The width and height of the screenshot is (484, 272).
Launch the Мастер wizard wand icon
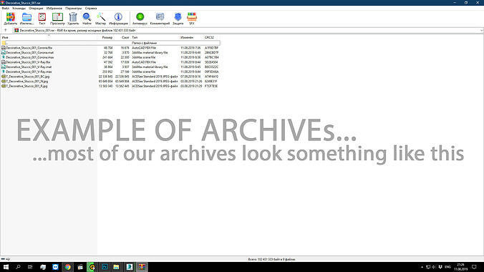click(101, 19)
